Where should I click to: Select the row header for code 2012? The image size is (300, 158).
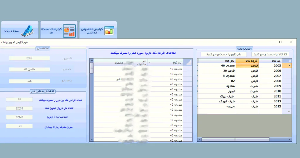point(289,101)
